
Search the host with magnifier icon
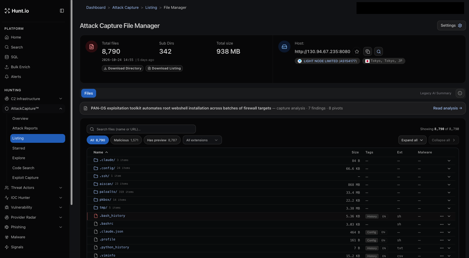379,52
